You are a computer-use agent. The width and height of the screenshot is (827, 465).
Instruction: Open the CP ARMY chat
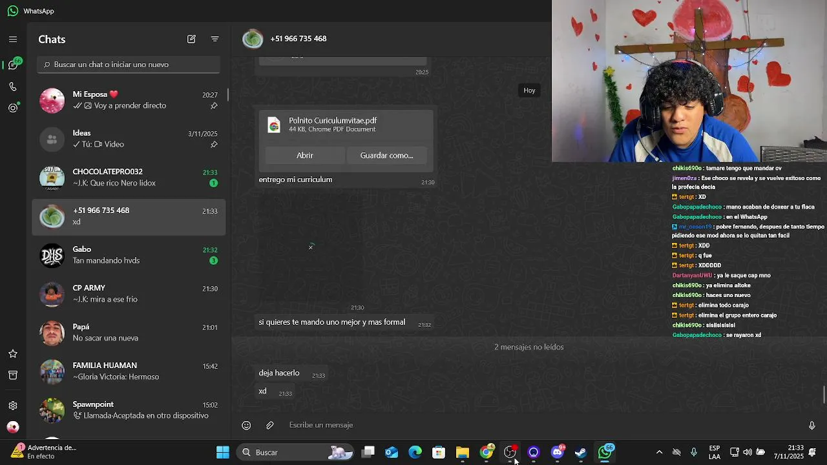[x=129, y=294]
